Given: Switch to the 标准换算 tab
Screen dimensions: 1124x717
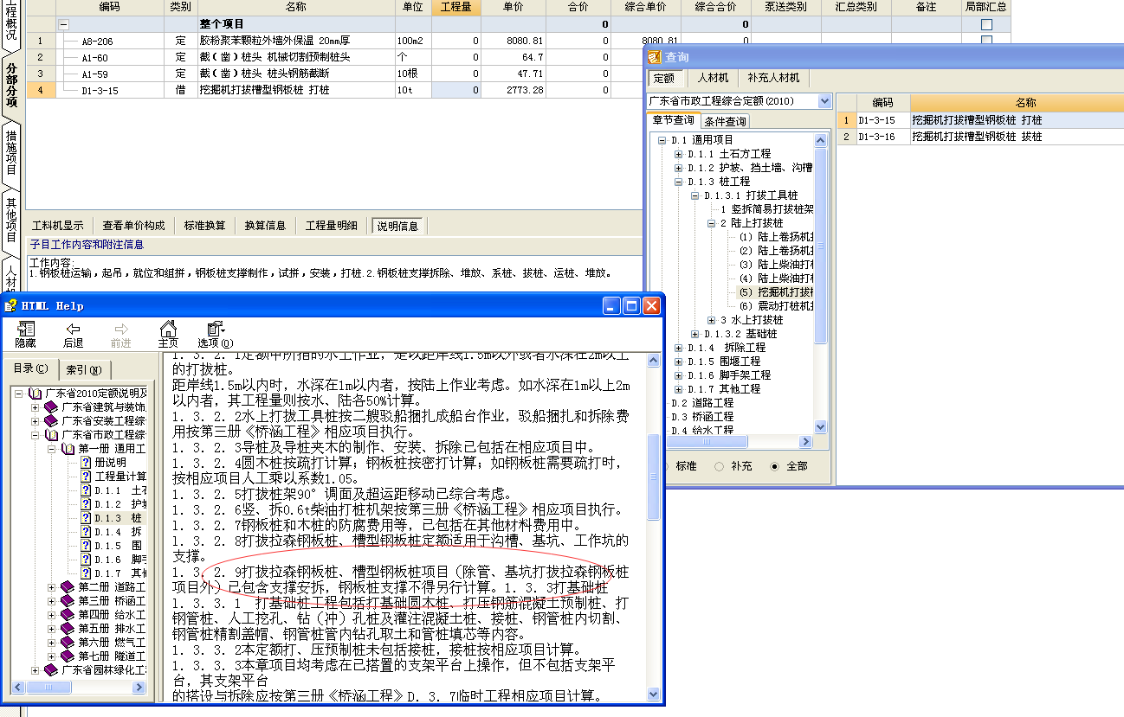Looking at the screenshot, I should pos(204,226).
